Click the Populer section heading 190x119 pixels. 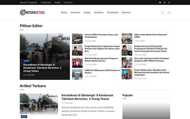pyautogui.click(x=128, y=95)
